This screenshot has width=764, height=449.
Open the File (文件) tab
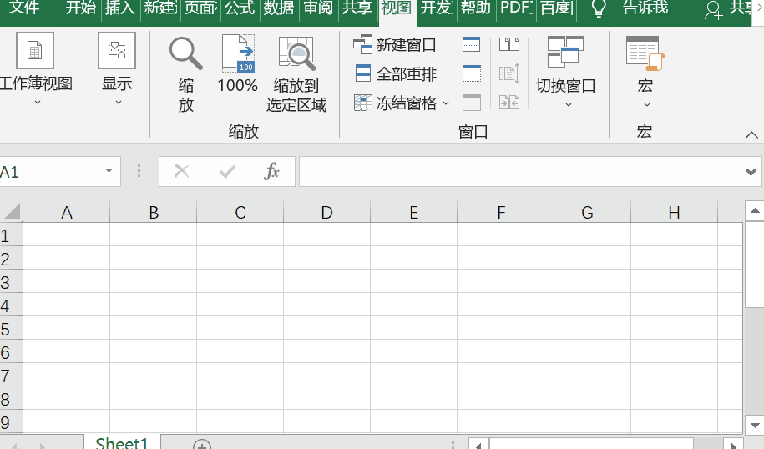coord(24,8)
